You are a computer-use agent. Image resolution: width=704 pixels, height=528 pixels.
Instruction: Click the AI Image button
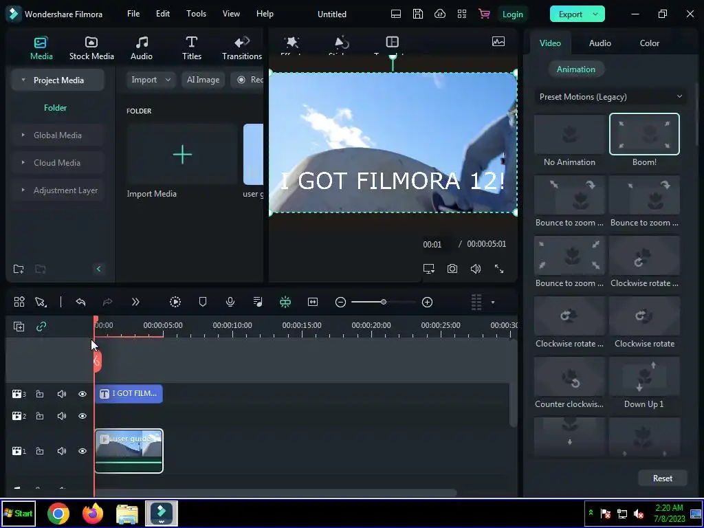203,80
